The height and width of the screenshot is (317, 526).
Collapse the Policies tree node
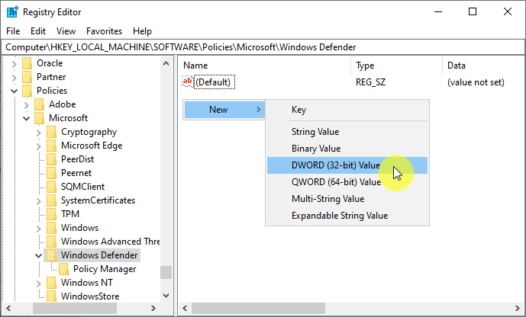click(14, 91)
